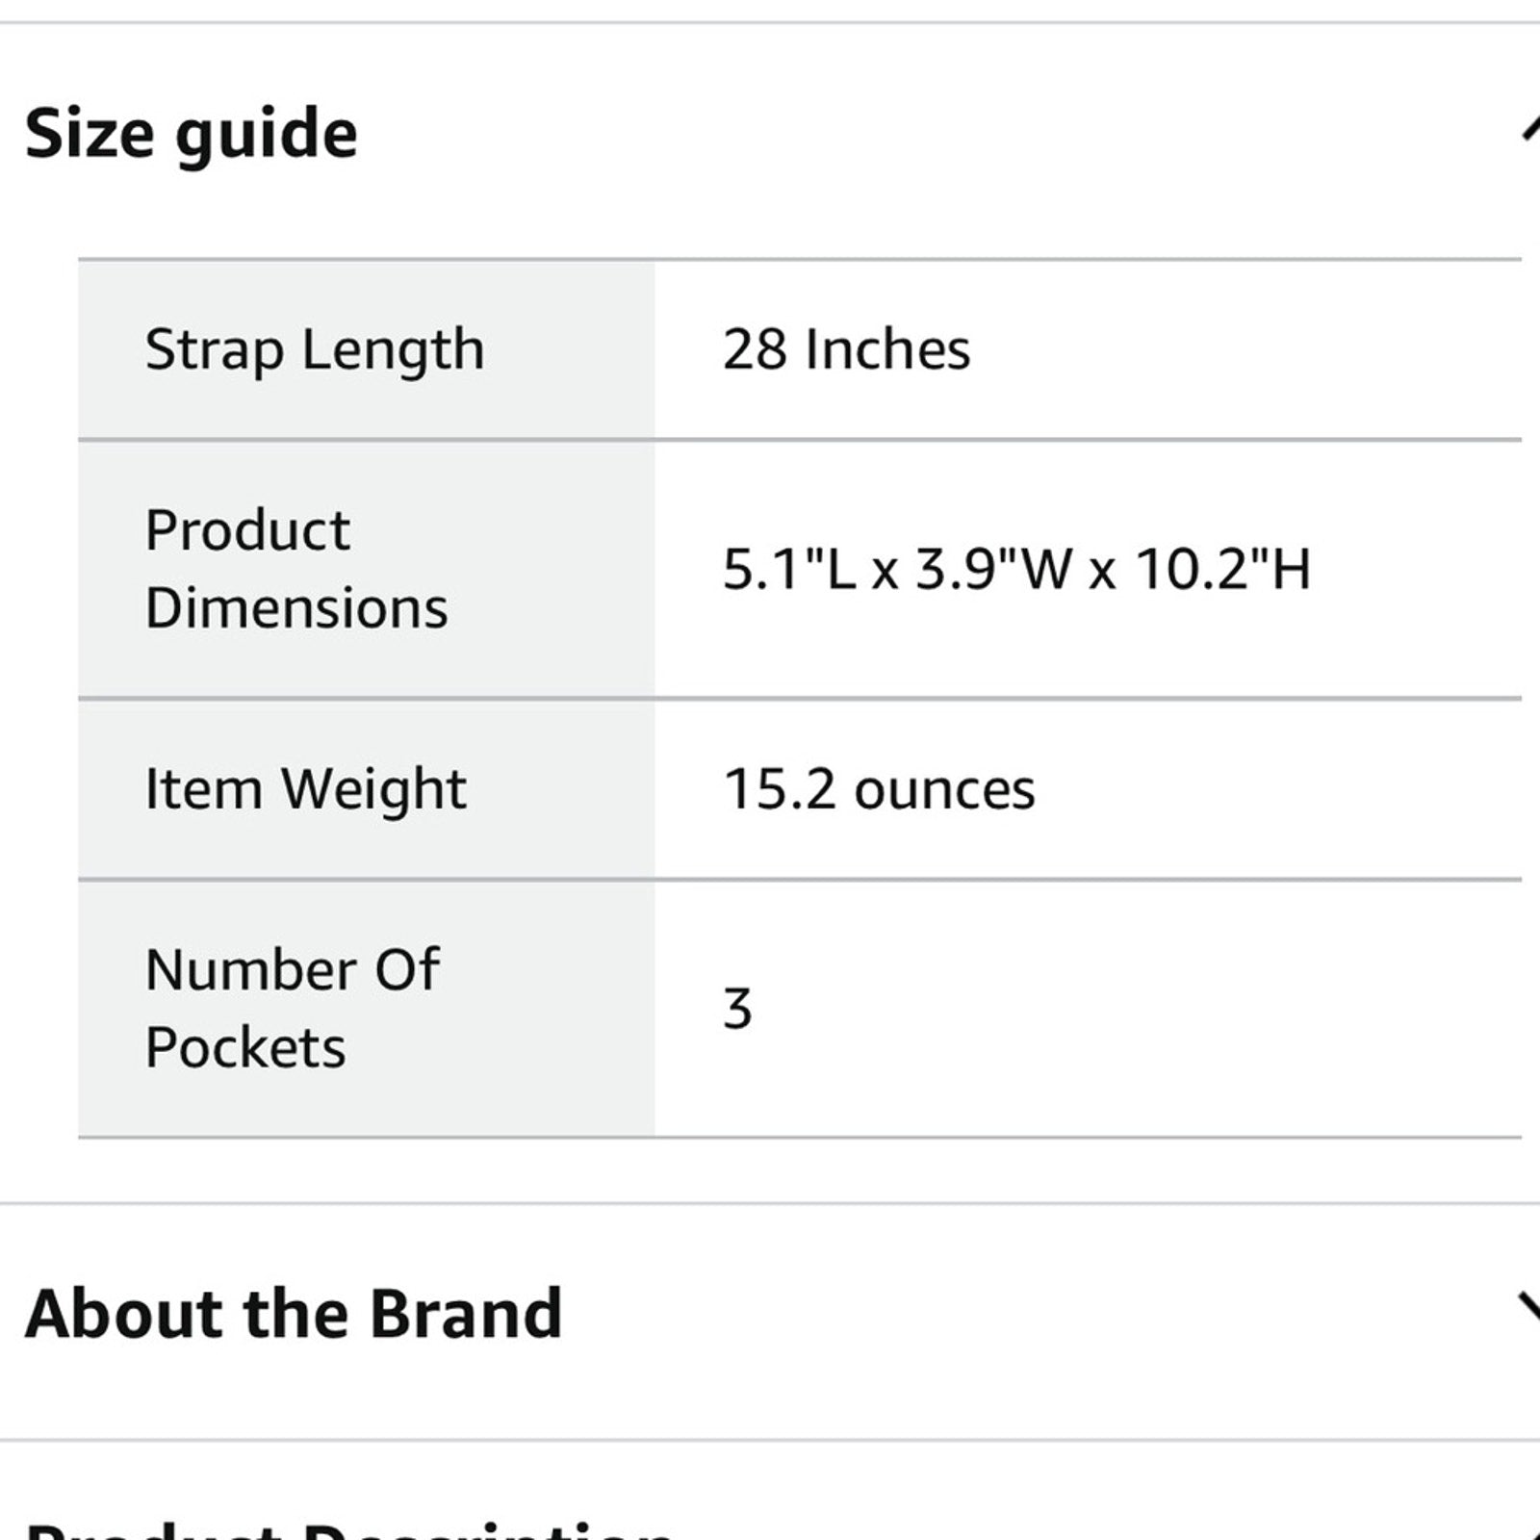
Task: Click the word ounces in weight value
Action: pyautogui.click(x=944, y=789)
